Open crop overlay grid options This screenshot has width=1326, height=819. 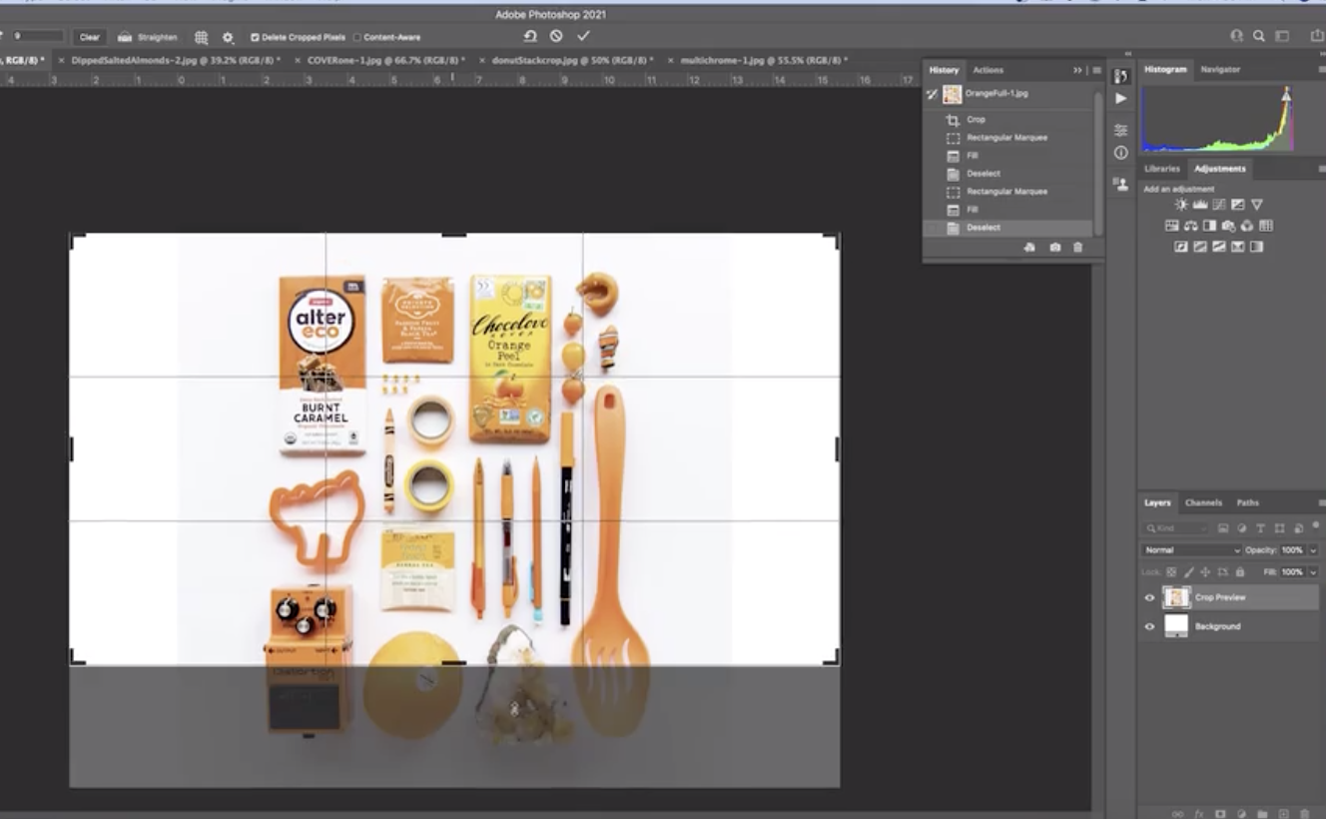[201, 37]
